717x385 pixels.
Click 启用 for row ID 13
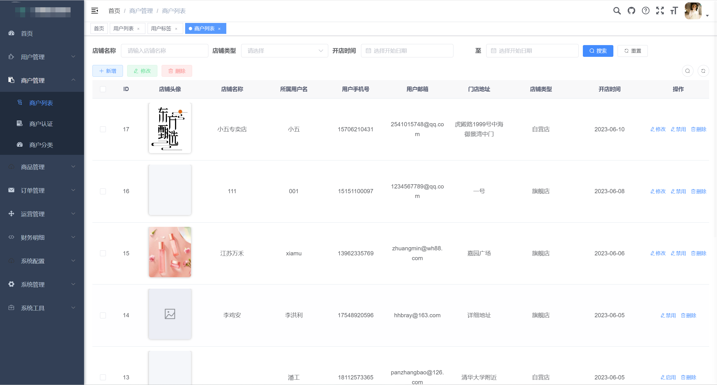click(668, 377)
